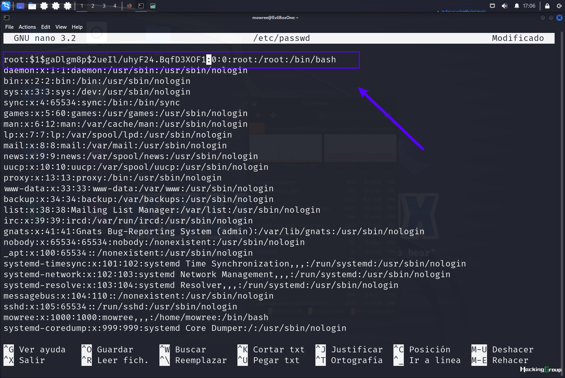
Task: Click the man:x:6:12 line
Action: [125, 124]
